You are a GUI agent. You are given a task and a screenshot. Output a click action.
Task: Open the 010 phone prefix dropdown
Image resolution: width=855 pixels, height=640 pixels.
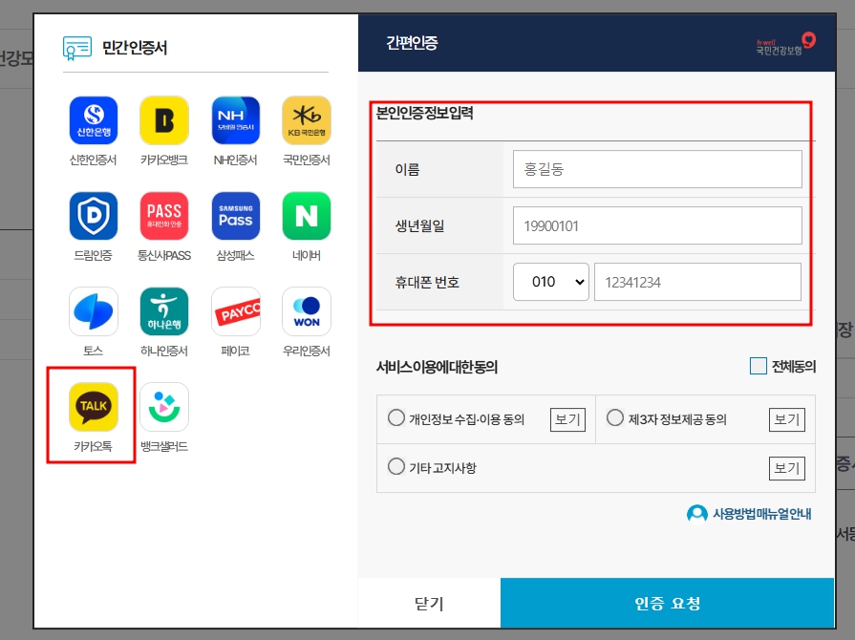pyautogui.click(x=550, y=282)
